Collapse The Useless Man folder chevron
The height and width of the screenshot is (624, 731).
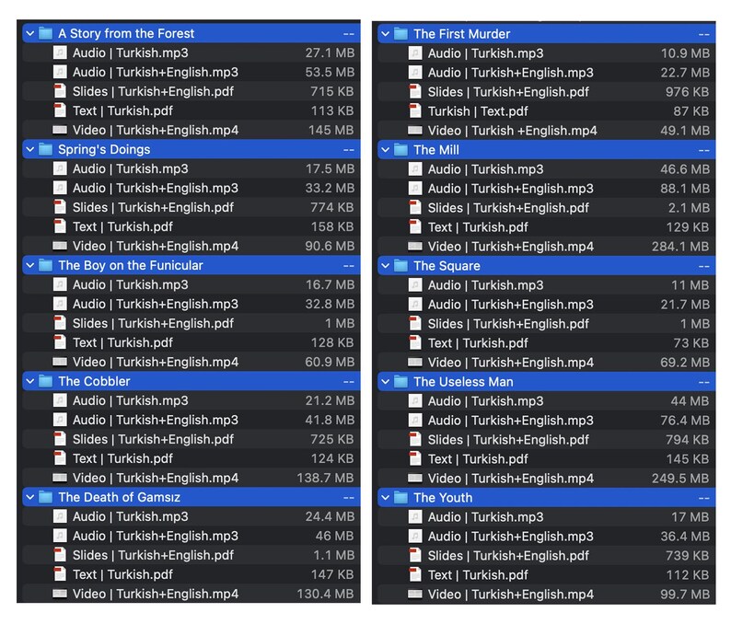(386, 382)
